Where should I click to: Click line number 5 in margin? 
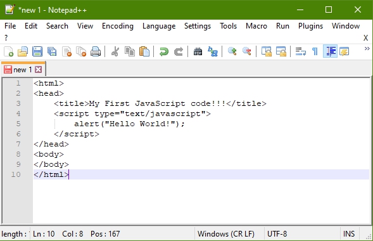[18, 124]
